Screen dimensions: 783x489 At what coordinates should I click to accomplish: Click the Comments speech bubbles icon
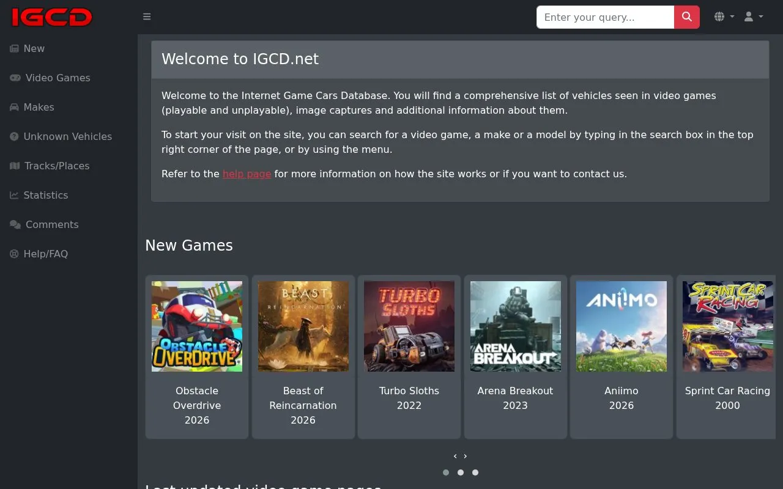click(x=15, y=224)
